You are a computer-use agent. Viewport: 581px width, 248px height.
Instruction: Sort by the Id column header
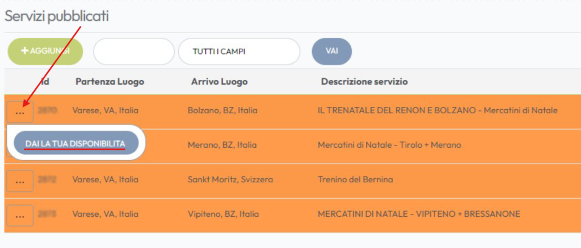(x=45, y=82)
